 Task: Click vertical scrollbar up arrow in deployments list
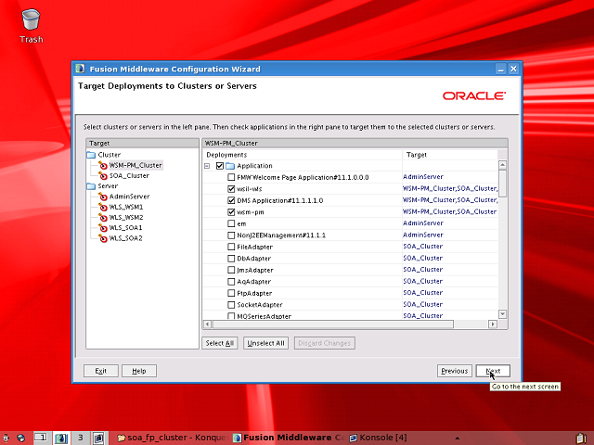coord(503,165)
